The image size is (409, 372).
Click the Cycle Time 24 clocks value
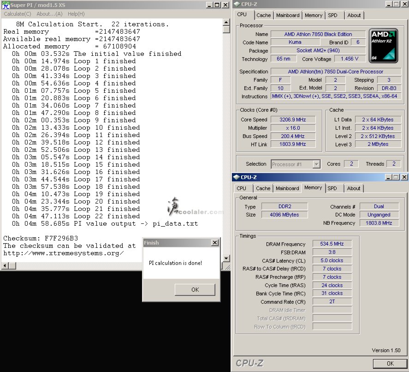332,285
